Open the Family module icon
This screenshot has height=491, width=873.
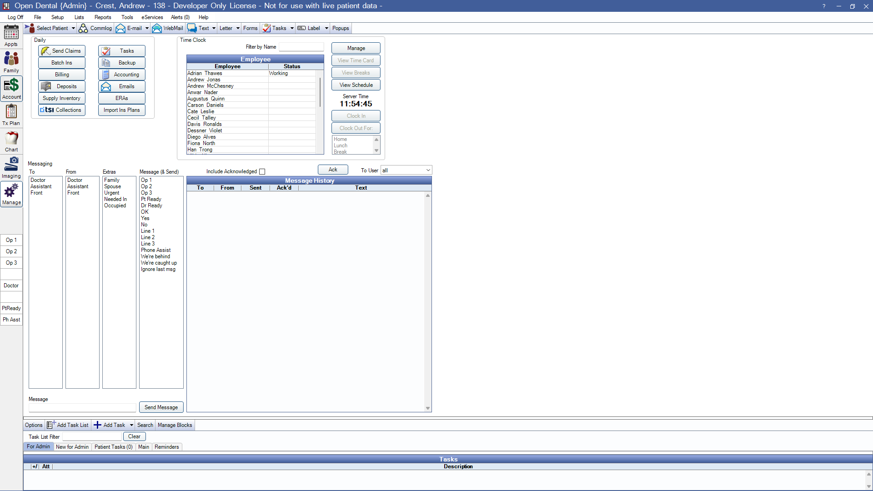click(11, 61)
